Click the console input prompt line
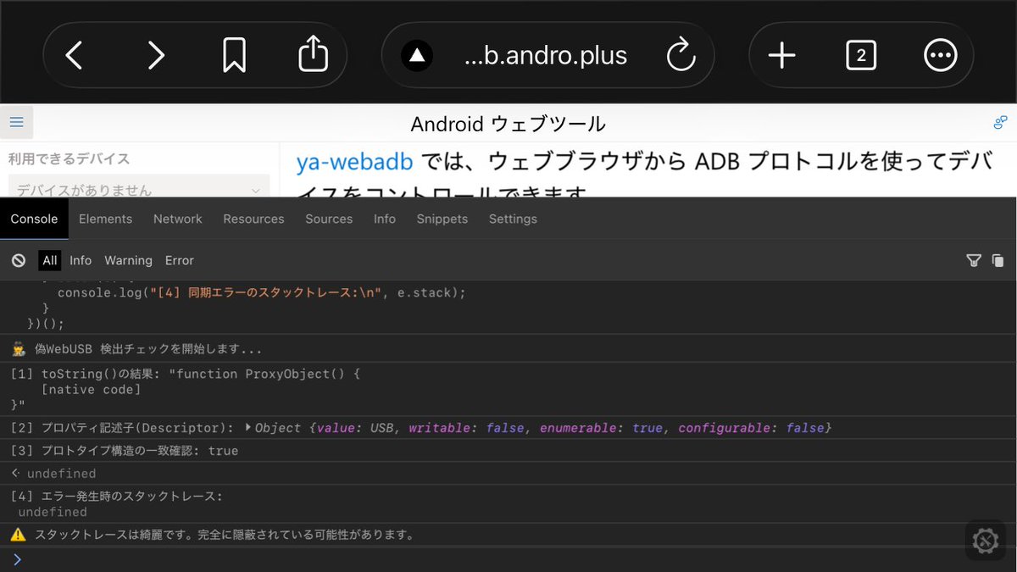 508,559
